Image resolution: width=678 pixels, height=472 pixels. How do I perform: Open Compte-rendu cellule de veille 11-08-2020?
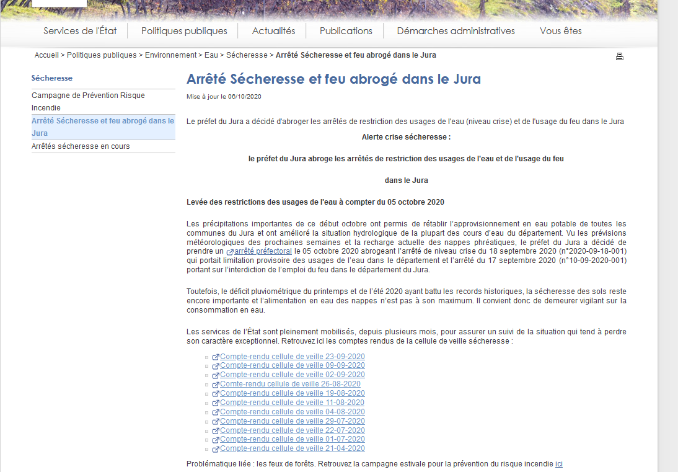click(x=292, y=403)
